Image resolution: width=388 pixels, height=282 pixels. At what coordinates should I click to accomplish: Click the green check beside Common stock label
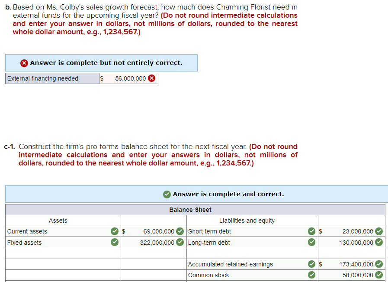[311, 275]
